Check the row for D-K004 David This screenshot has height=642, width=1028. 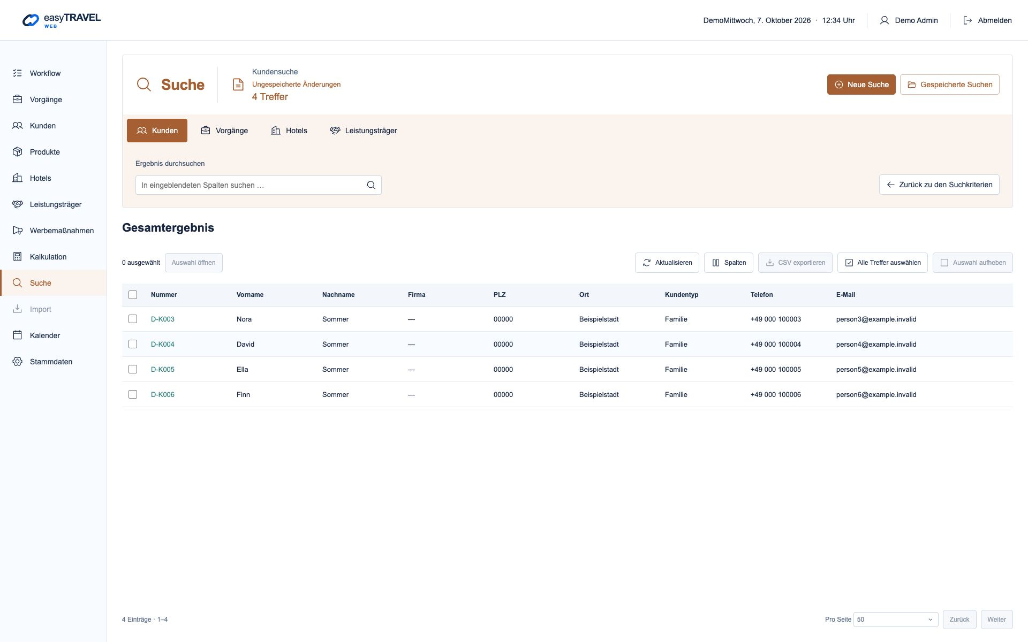click(133, 344)
